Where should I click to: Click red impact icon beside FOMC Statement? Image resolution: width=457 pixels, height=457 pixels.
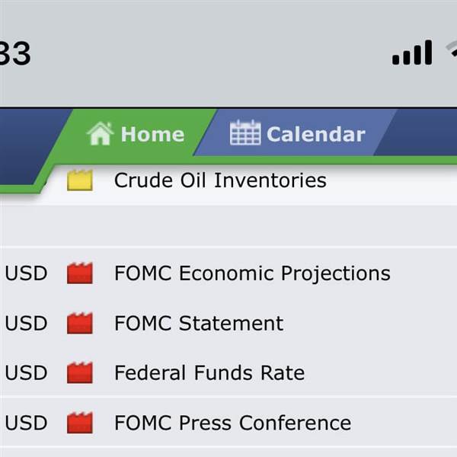pyautogui.click(x=80, y=323)
